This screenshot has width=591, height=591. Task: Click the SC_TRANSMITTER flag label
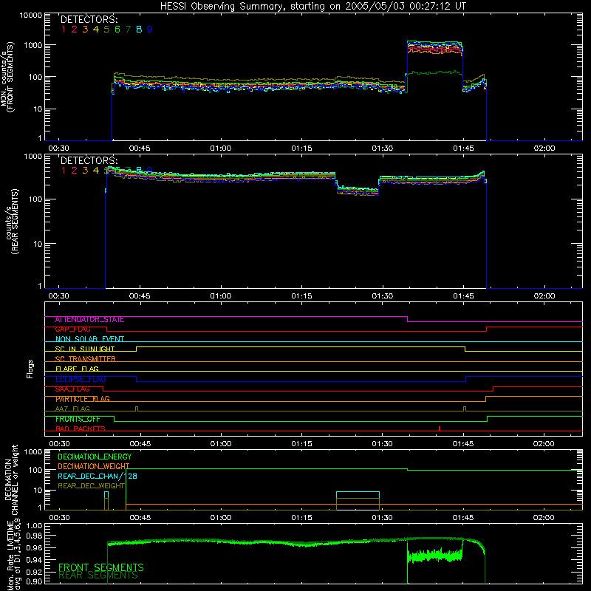pyautogui.click(x=86, y=359)
